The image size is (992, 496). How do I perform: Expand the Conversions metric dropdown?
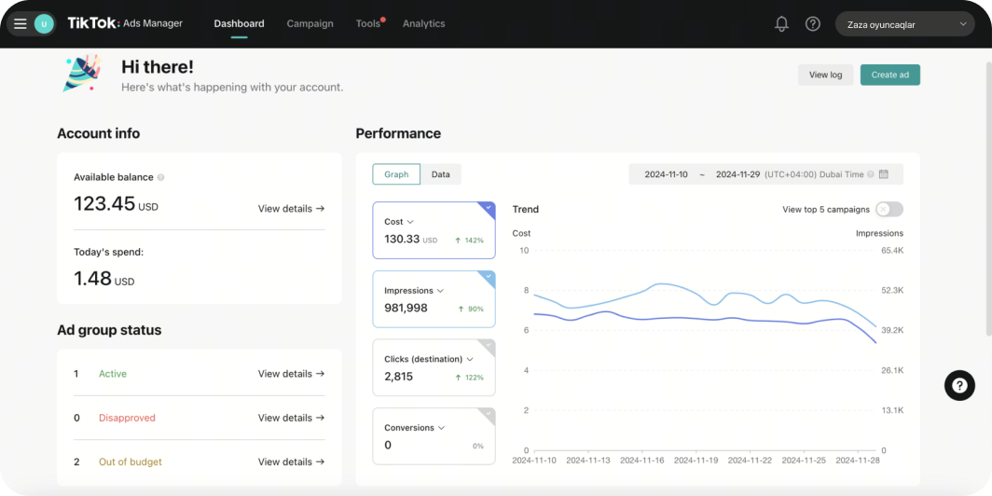[x=441, y=428]
